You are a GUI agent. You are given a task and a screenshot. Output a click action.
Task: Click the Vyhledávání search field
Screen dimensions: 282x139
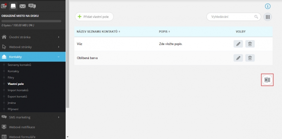coord(234,17)
